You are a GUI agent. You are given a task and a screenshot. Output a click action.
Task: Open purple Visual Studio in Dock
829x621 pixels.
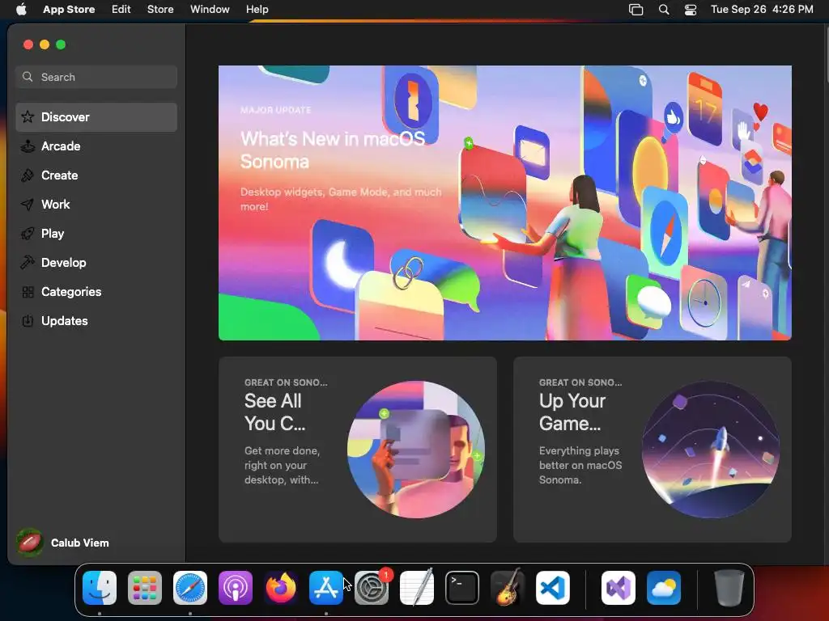(x=619, y=588)
